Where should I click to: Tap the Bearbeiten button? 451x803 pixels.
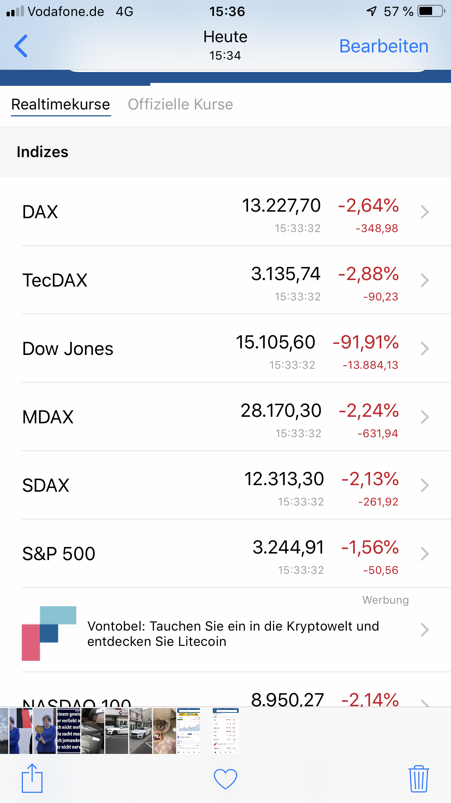coord(383,46)
